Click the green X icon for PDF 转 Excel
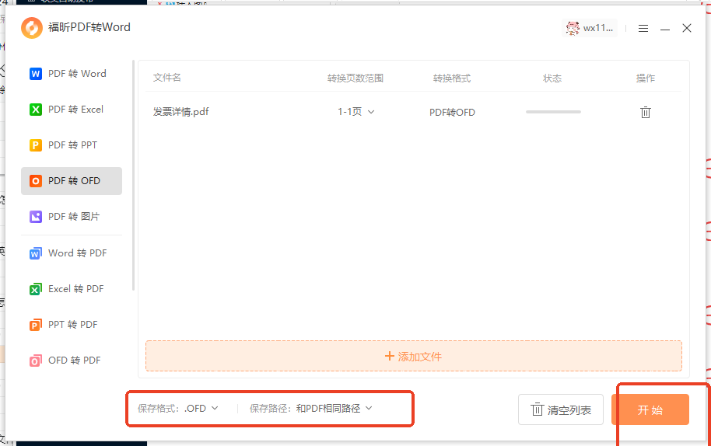Viewport: 711px width, 446px height. 35,110
